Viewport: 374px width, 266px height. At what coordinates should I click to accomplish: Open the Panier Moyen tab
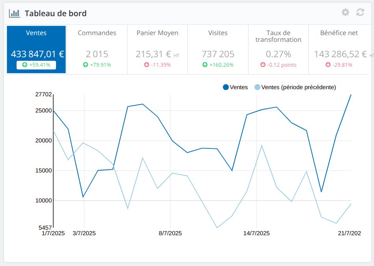(x=157, y=49)
